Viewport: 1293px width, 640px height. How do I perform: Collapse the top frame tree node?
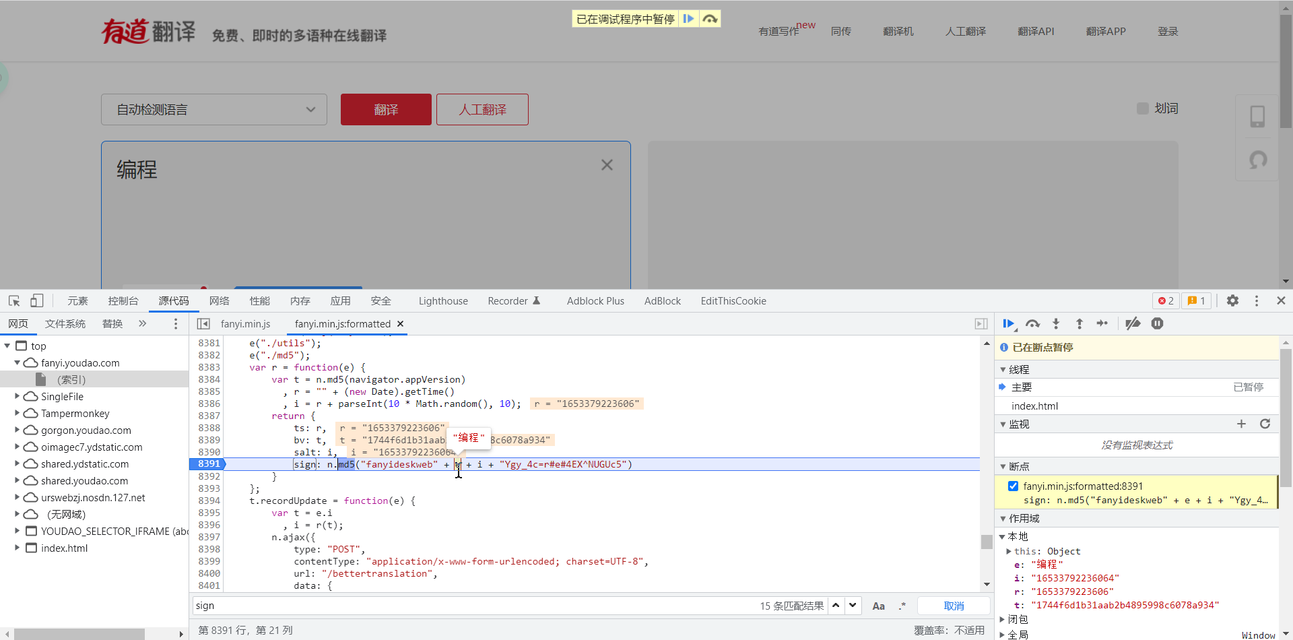[7, 346]
